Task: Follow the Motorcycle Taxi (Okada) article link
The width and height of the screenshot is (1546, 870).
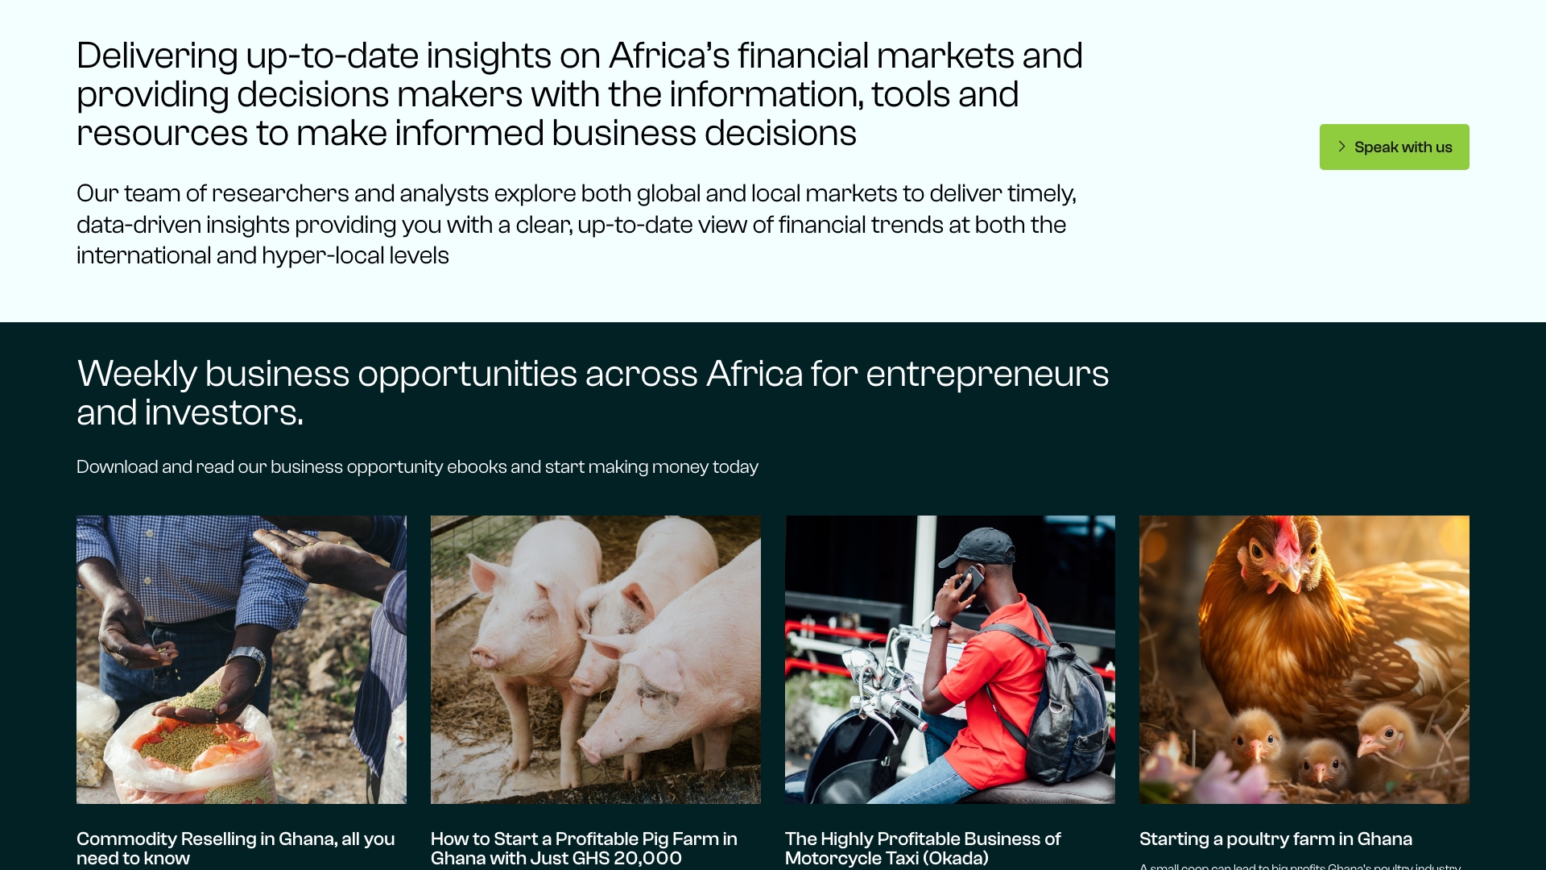Action: tap(923, 848)
